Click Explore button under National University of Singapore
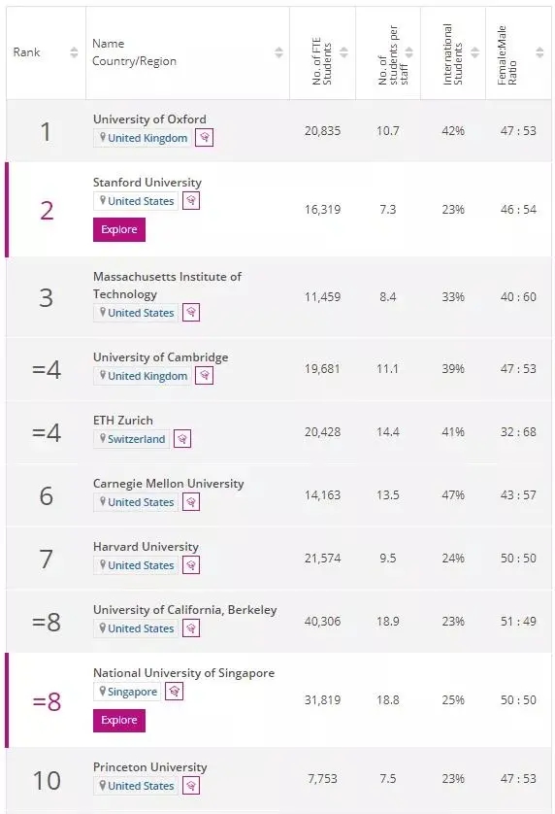 (x=119, y=720)
